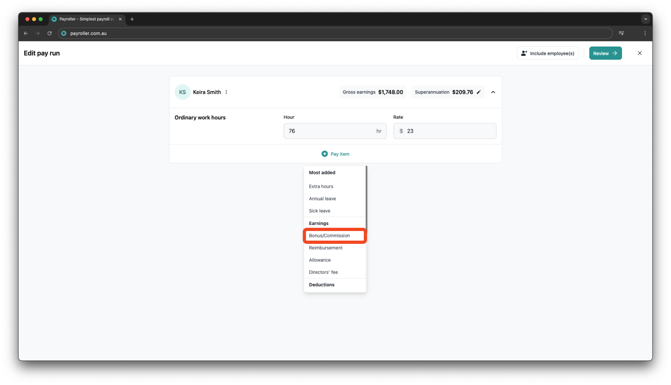671x385 pixels.
Task: Click the KS avatar for Keira Smith
Action: coord(182,92)
